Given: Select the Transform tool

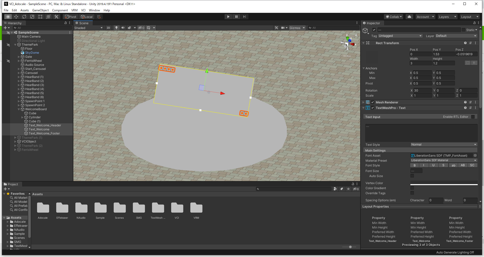Looking at the screenshot, I should click(x=48, y=17).
